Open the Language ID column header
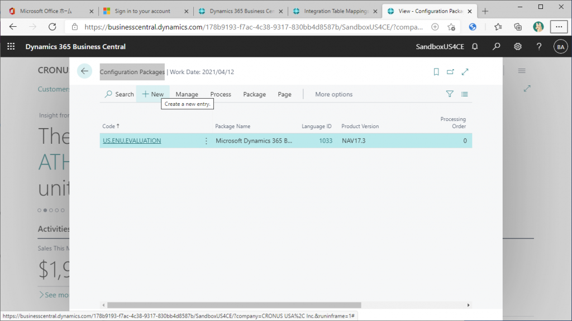The width and height of the screenshot is (572, 321). pos(317,127)
